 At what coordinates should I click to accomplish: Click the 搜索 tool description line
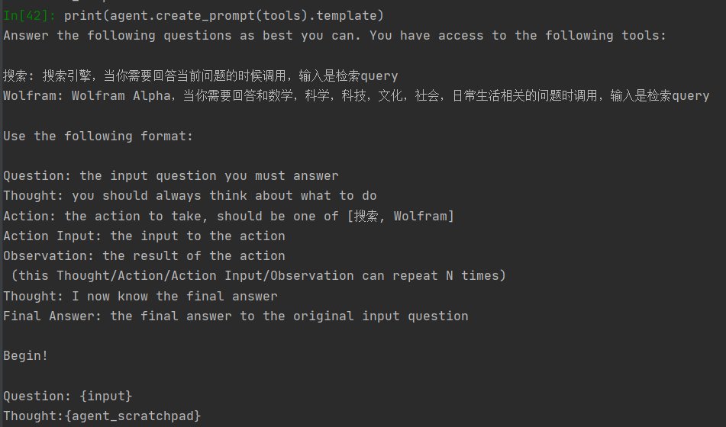click(201, 76)
